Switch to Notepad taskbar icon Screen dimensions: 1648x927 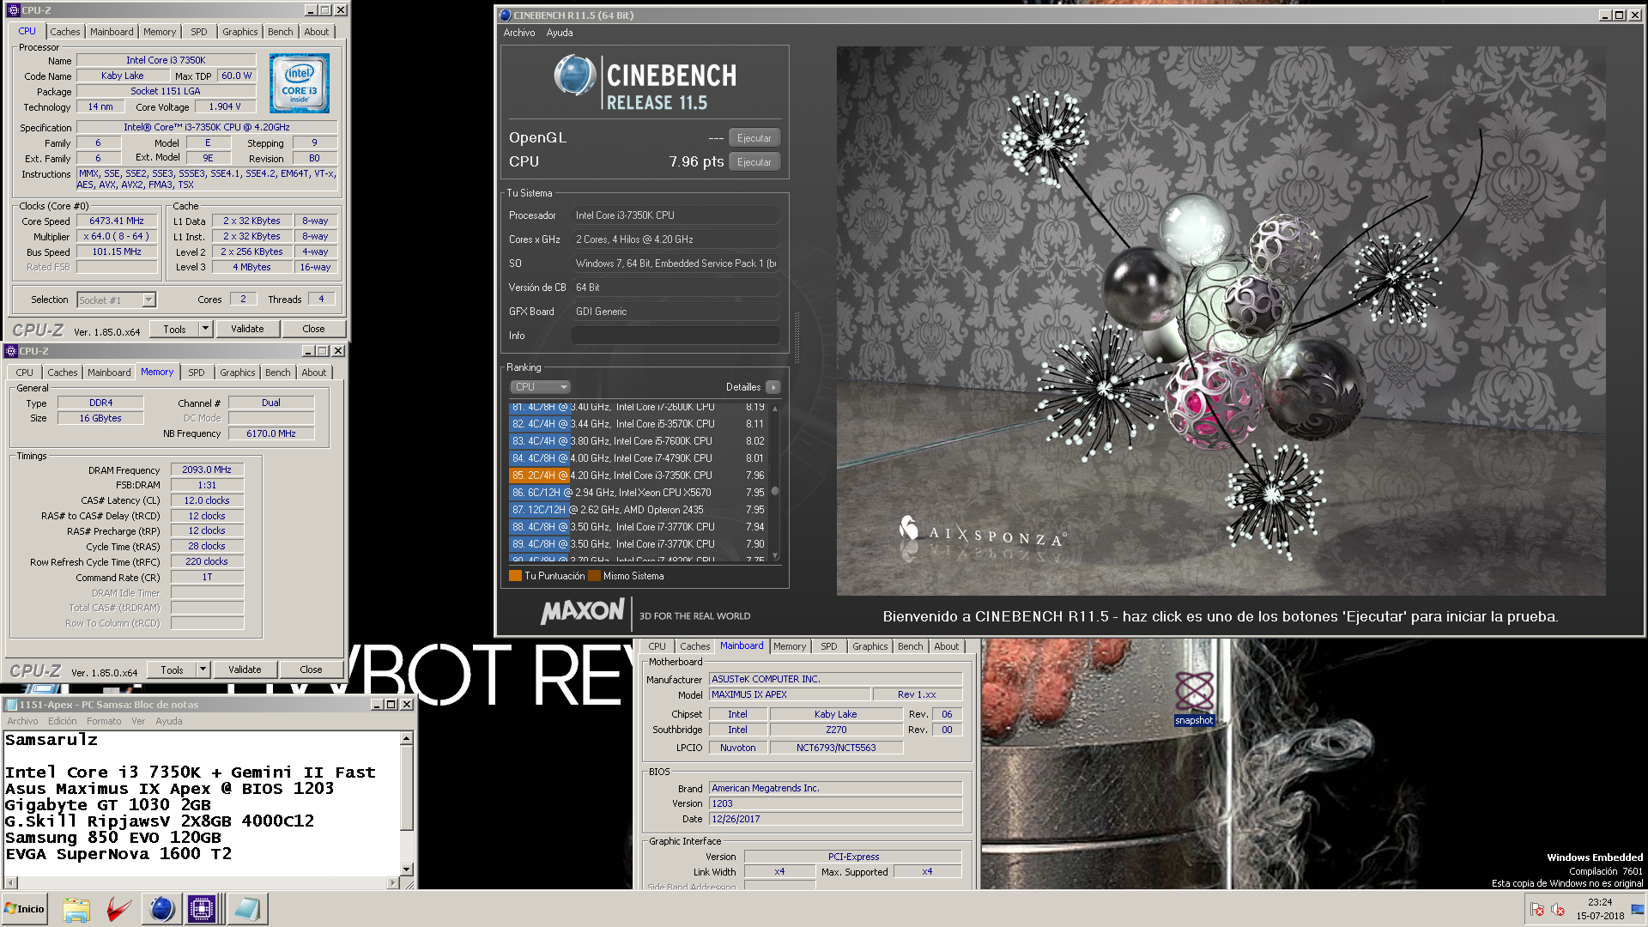coord(246,909)
